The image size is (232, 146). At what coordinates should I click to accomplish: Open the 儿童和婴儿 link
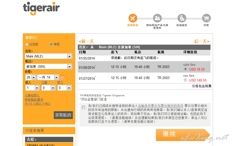pos(32,95)
